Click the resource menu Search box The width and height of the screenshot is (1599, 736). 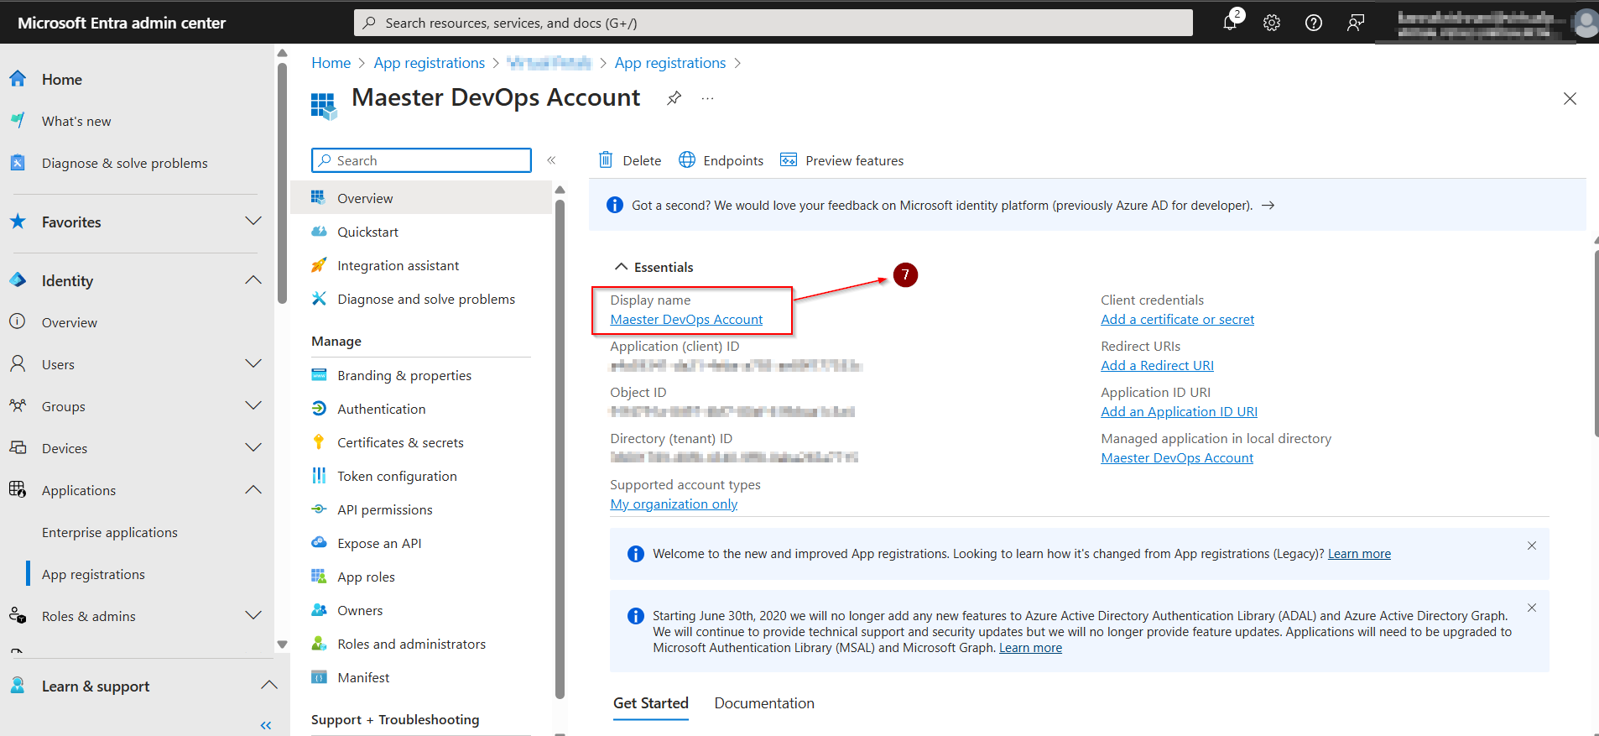421,160
